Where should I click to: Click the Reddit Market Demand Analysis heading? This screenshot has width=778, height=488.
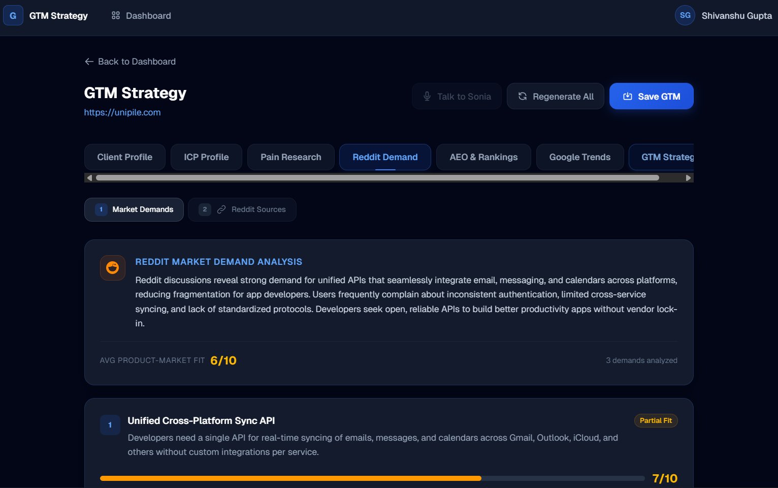tap(219, 262)
